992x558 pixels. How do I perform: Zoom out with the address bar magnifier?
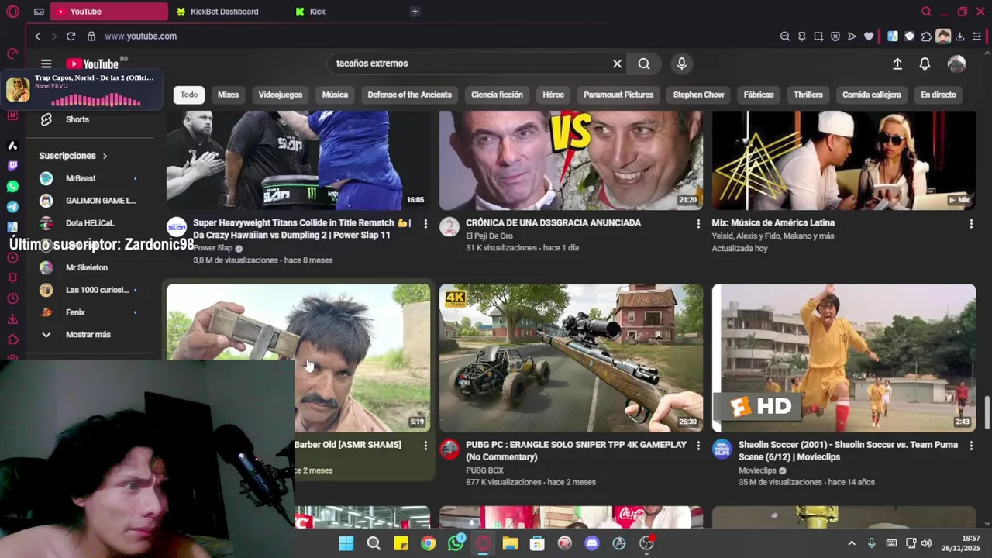coord(784,36)
